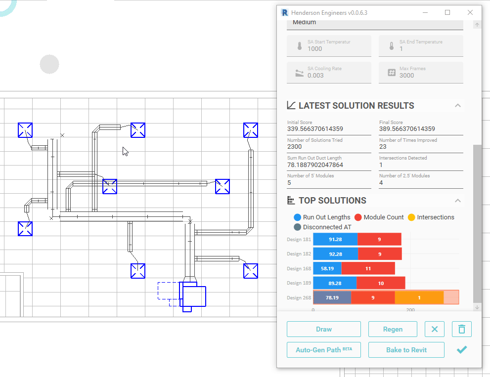Click the Max Frames input field
This screenshot has height=377, width=490.
(421, 73)
